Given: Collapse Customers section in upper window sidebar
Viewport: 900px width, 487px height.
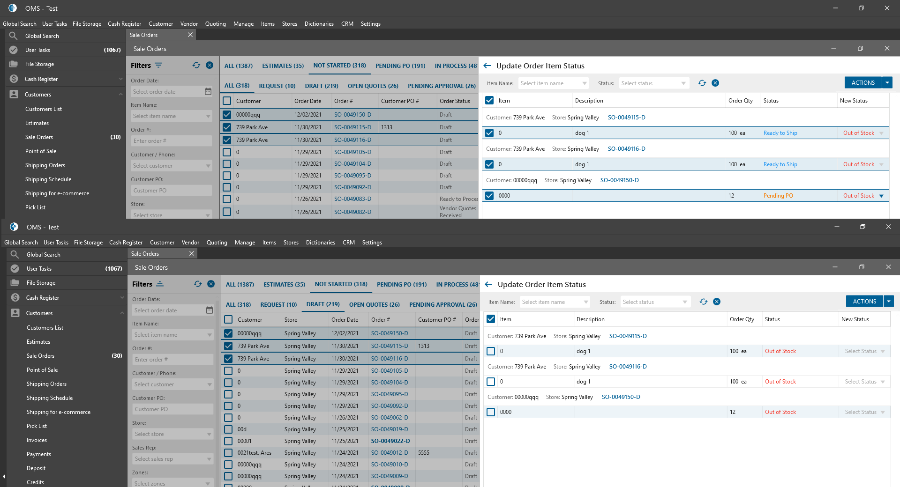Looking at the screenshot, I should click(121, 94).
